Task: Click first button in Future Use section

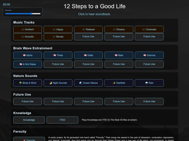Action: click(28, 101)
